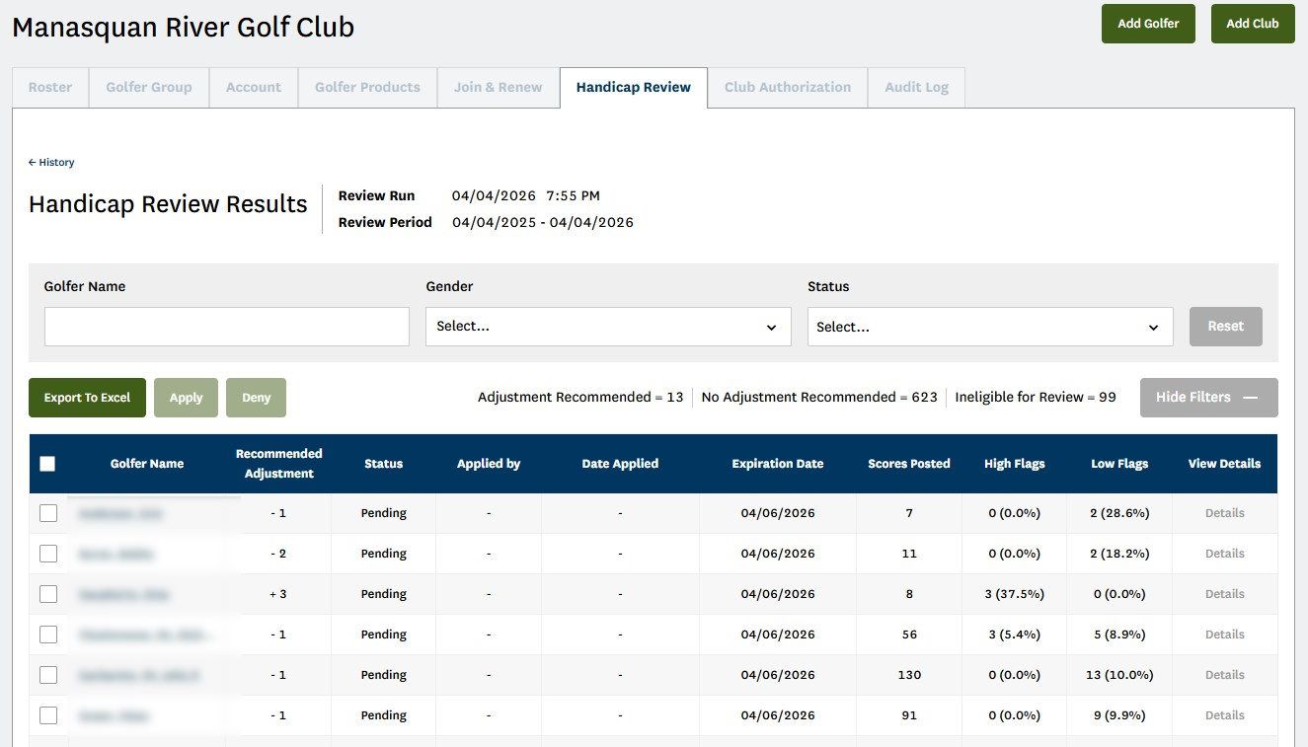
Task: Select the row with +3 recommended adjustment
Action: point(48,594)
